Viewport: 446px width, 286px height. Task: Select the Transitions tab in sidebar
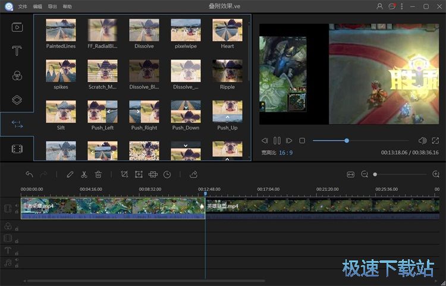[17, 124]
